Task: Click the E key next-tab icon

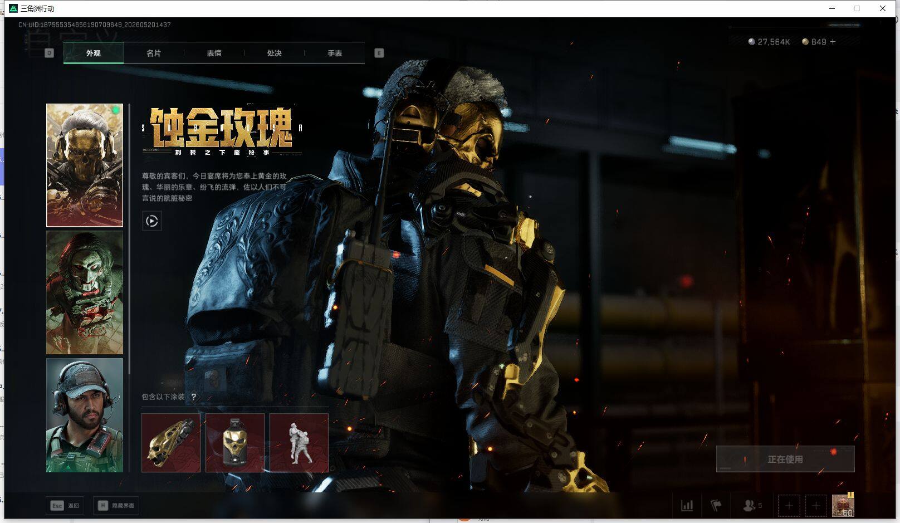Action: [x=379, y=53]
